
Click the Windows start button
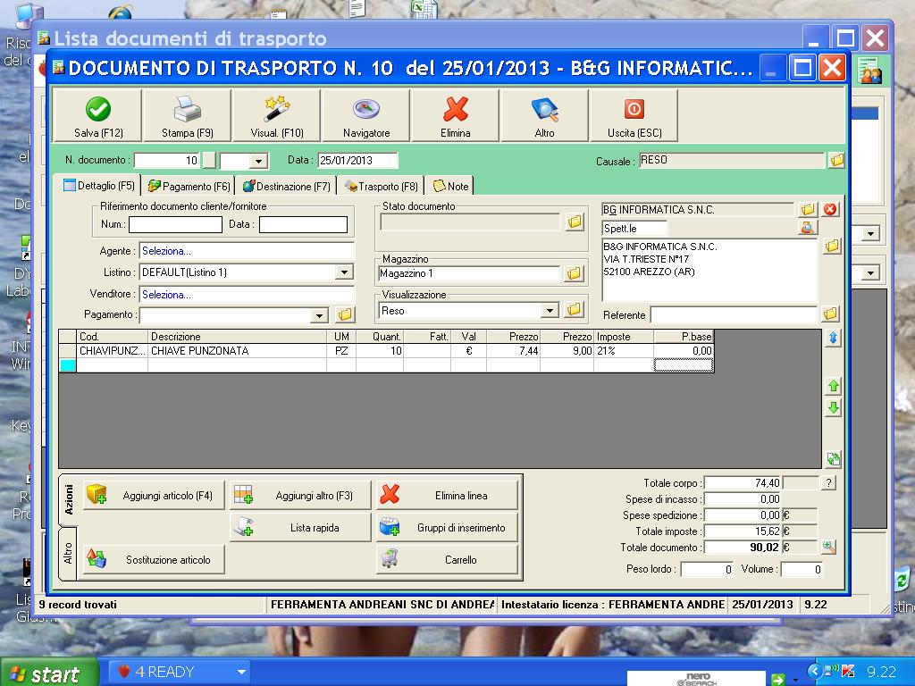43,673
